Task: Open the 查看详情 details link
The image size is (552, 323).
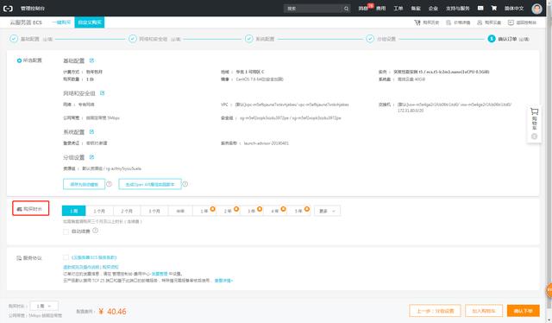Action: point(223,281)
